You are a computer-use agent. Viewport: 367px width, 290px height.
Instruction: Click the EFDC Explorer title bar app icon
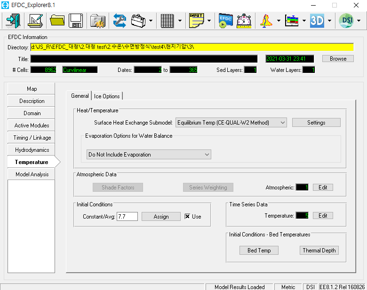coord(5,5)
